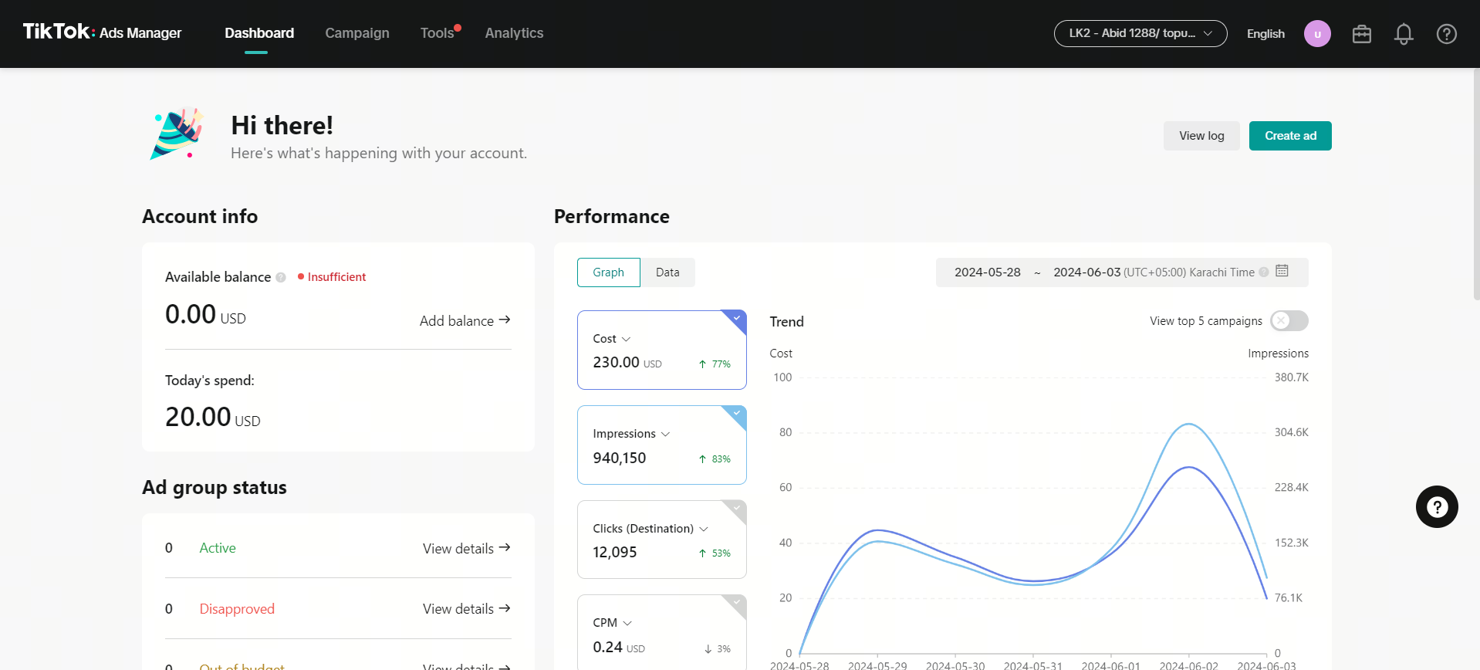
Task: Click the purple user avatar icon
Action: 1317,34
